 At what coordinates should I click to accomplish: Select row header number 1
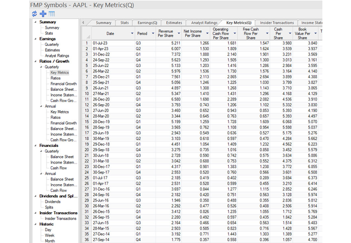(86, 43)
